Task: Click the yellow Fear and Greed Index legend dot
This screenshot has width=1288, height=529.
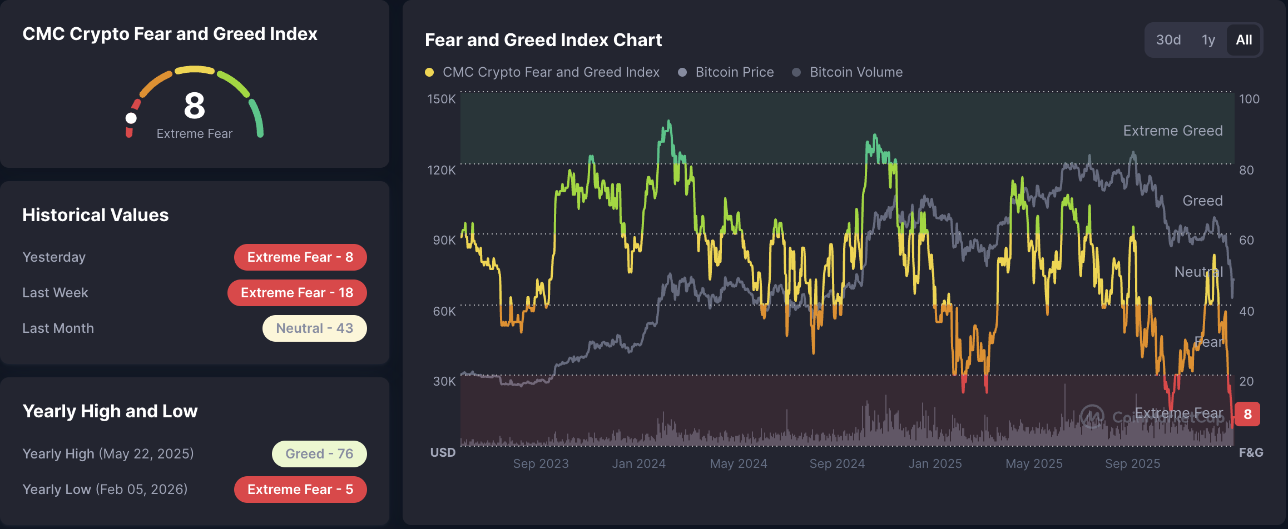Action: tap(429, 72)
